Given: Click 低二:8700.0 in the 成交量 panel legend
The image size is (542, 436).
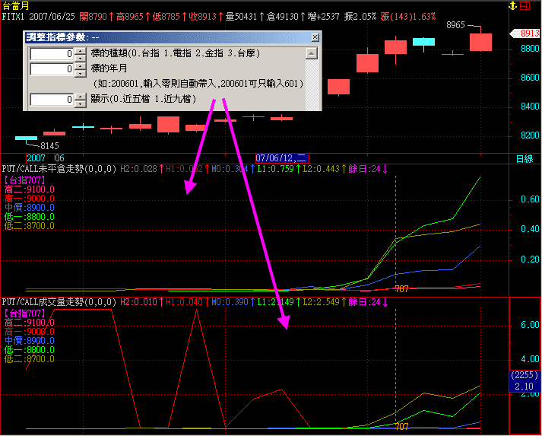Looking at the screenshot, I should [30, 359].
